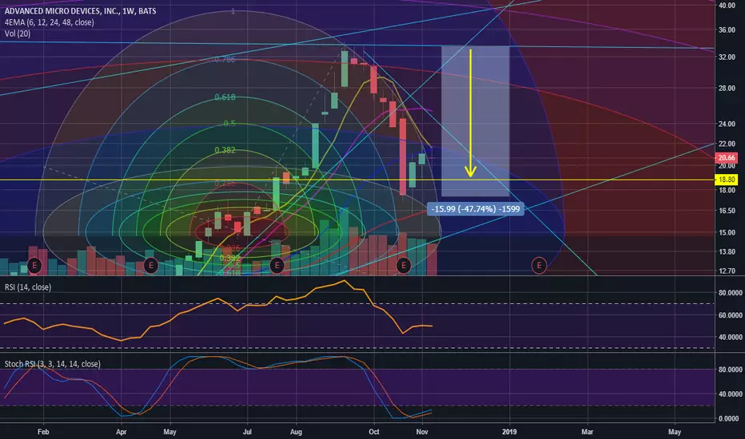
Task: Open the projected earnings E marker in early 2019
Action: [539, 265]
